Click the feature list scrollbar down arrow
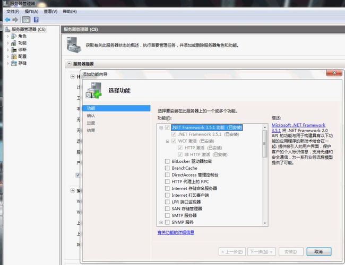The height and width of the screenshot is (265, 345). pyautogui.click(x=265, y=223)
